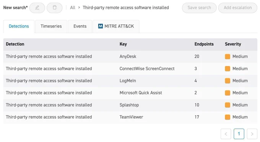Click endpoint count 4 for LogMeIn

pos(196,81)
